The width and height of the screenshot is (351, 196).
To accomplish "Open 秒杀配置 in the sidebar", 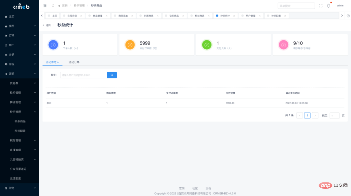I will pos(19,131).
